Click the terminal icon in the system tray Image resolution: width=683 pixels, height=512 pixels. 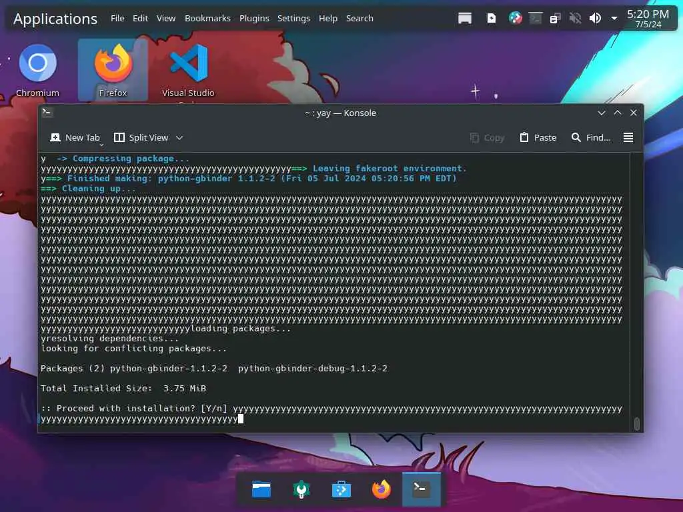(x=536, y=18)
